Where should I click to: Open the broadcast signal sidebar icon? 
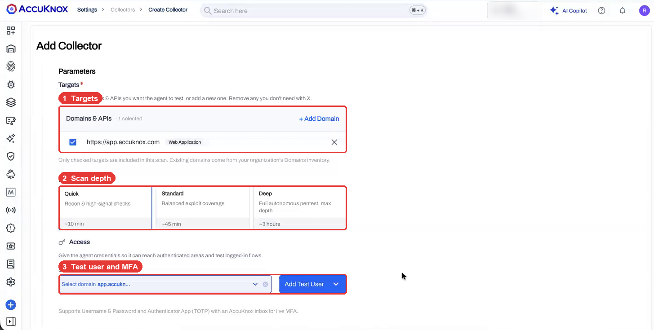pyautogui.click(x=11, y=210)
